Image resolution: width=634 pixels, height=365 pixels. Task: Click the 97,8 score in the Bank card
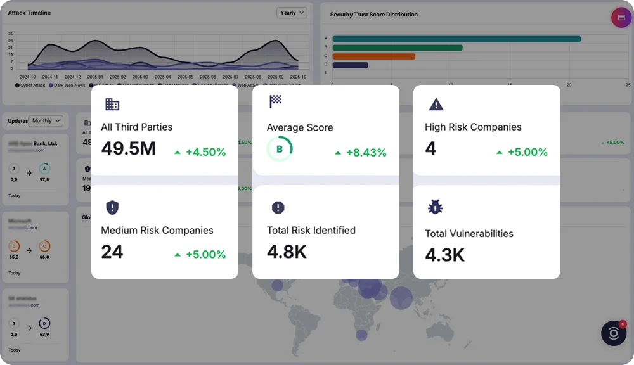pyautogui.click(x=44, y=179)
